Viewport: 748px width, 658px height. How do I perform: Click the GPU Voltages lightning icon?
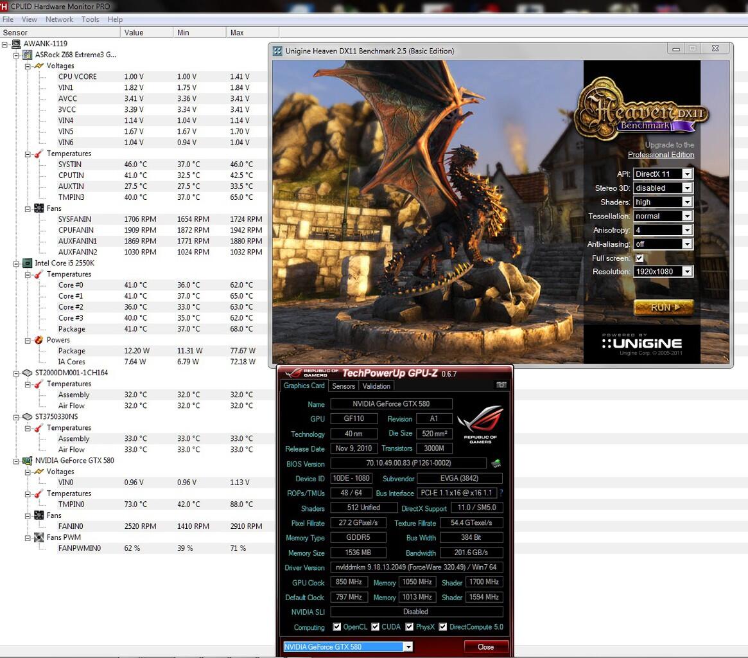pyautogui.click(x=39, y=472)
